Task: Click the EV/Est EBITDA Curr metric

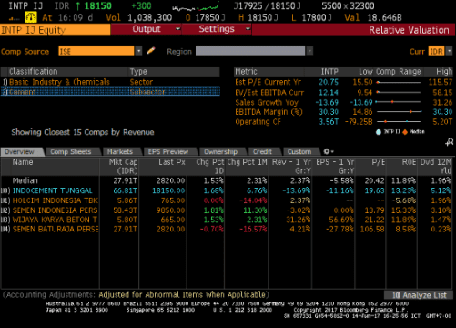Action: (x=269, y=92)
